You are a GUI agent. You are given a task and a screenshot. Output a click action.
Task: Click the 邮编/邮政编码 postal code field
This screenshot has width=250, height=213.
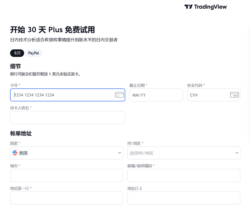184,176
